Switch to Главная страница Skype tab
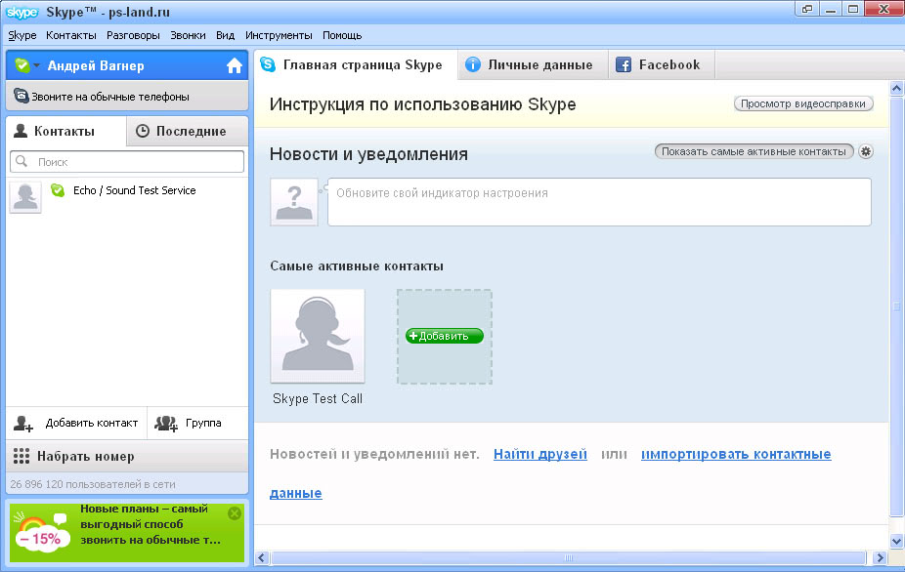 pos(356,64)
